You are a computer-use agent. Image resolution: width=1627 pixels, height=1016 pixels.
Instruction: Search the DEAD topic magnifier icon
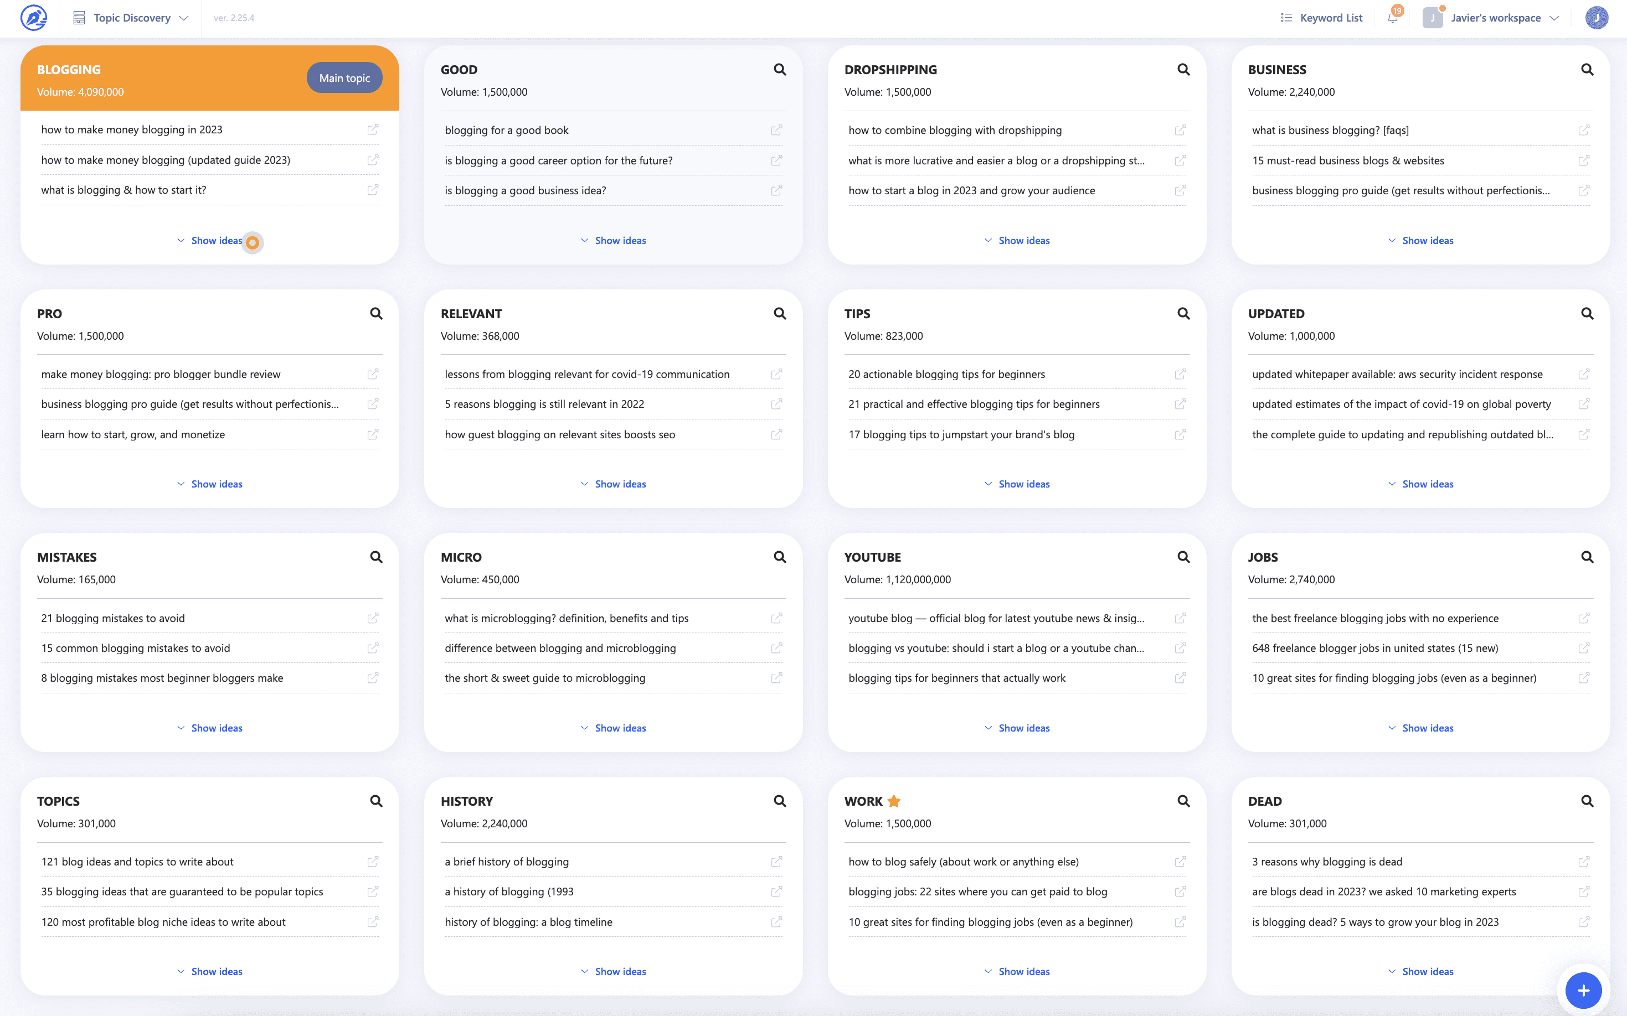(1587, 800)
